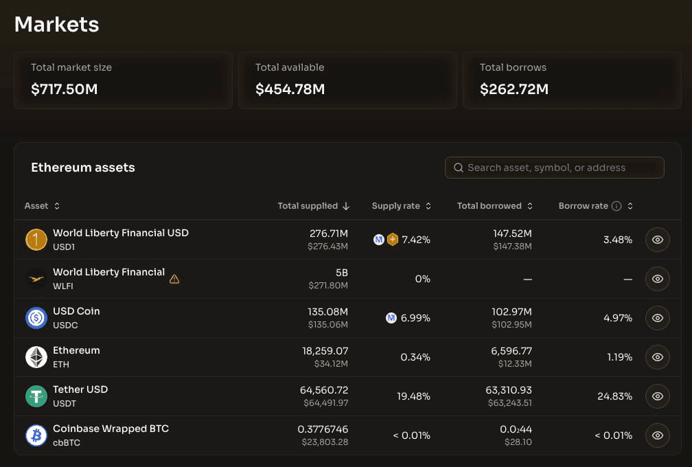Click the 63,310.93 borrowed value
This screenshot has height=467, width=692.
[x=509, y=390]
